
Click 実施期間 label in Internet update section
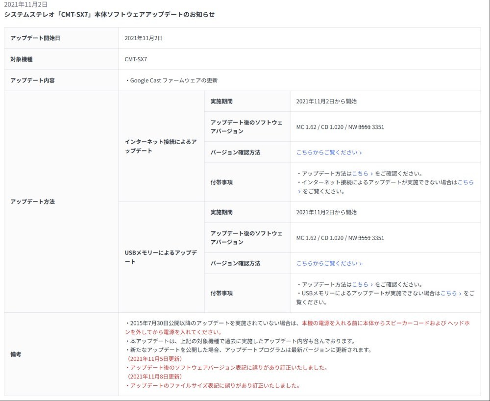221,101
